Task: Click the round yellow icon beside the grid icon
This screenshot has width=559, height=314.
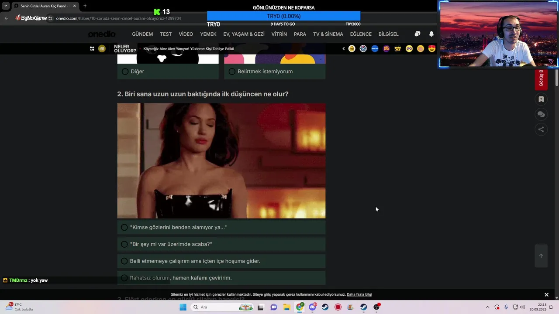Action: pos(102,49)
